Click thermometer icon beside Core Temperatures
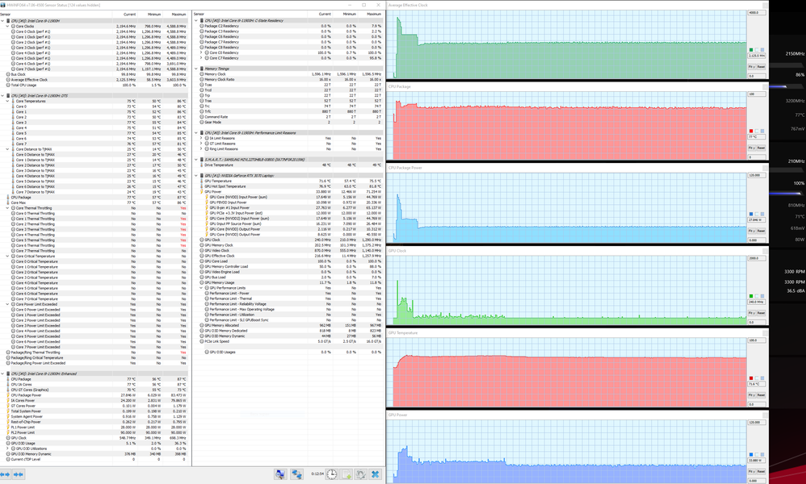Screen dimensions: 806x484 (x=13, y=101)
